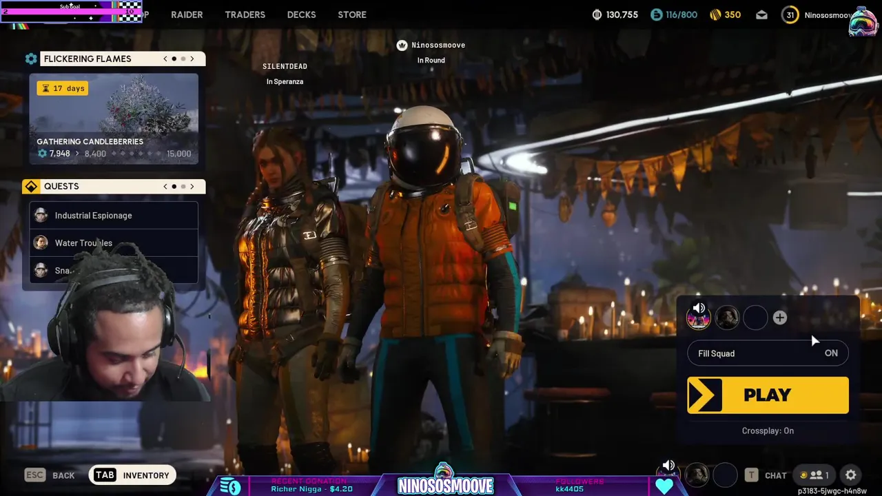Show the previous Flickering Flames page
882x496 pixels.
tap(165, 59)
